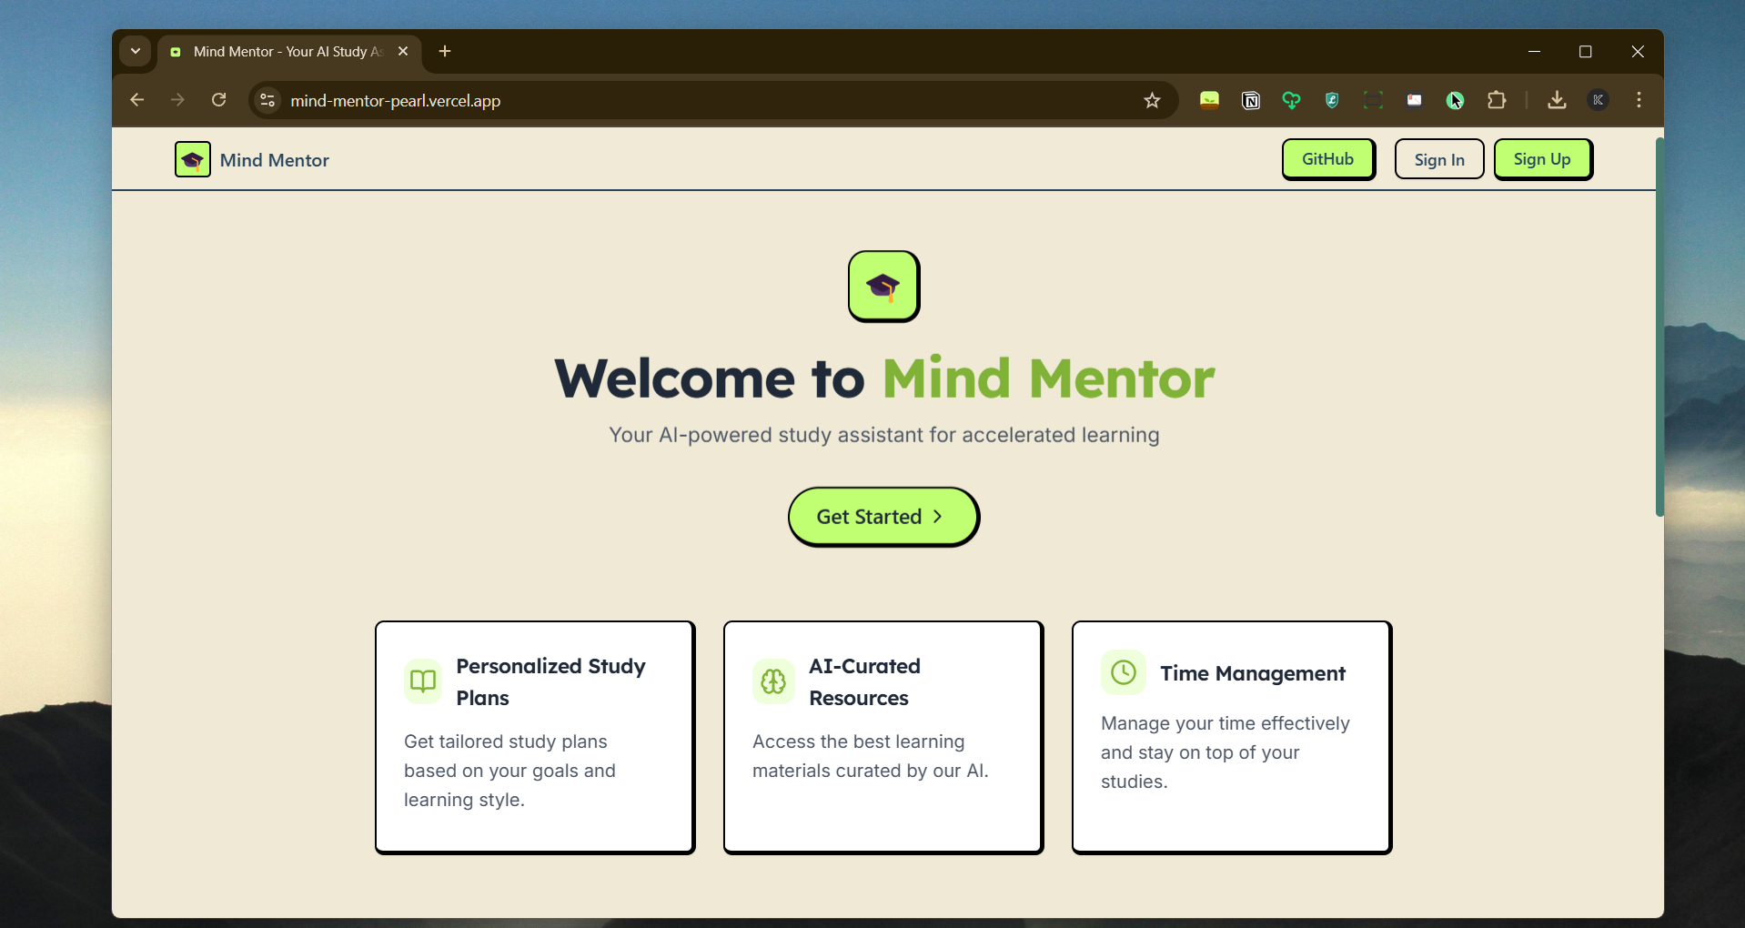The height and width of the screenshot is (928, 1745).
Task: Expand the tab search dropdown
Action: [x=135, y=51]
